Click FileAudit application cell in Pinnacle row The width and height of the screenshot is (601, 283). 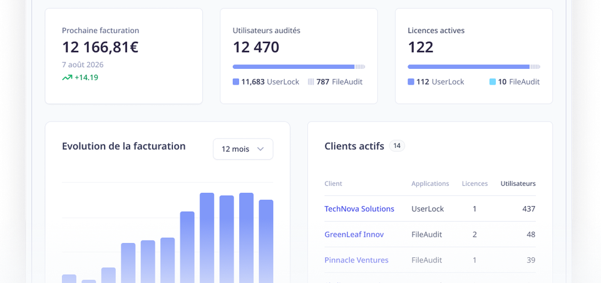426,260
